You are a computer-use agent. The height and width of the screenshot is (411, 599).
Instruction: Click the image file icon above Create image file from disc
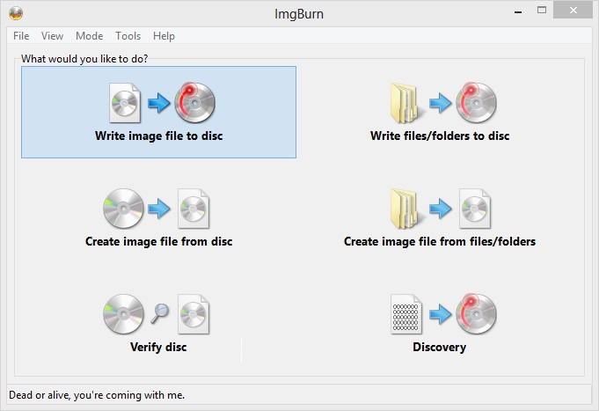click(x=194, y=209)
